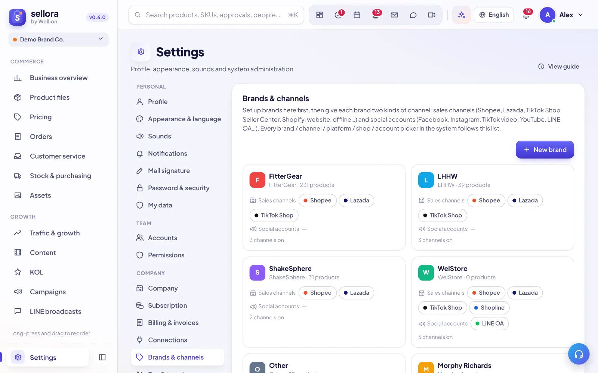Screen dimensions: 598x373
Task: Open the chat bubble icon in toolbar
Action: [413, 15]
